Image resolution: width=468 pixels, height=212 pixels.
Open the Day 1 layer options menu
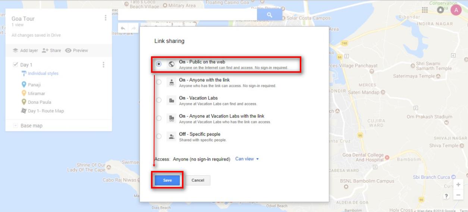pyautogui.click(x=103, y=65)
